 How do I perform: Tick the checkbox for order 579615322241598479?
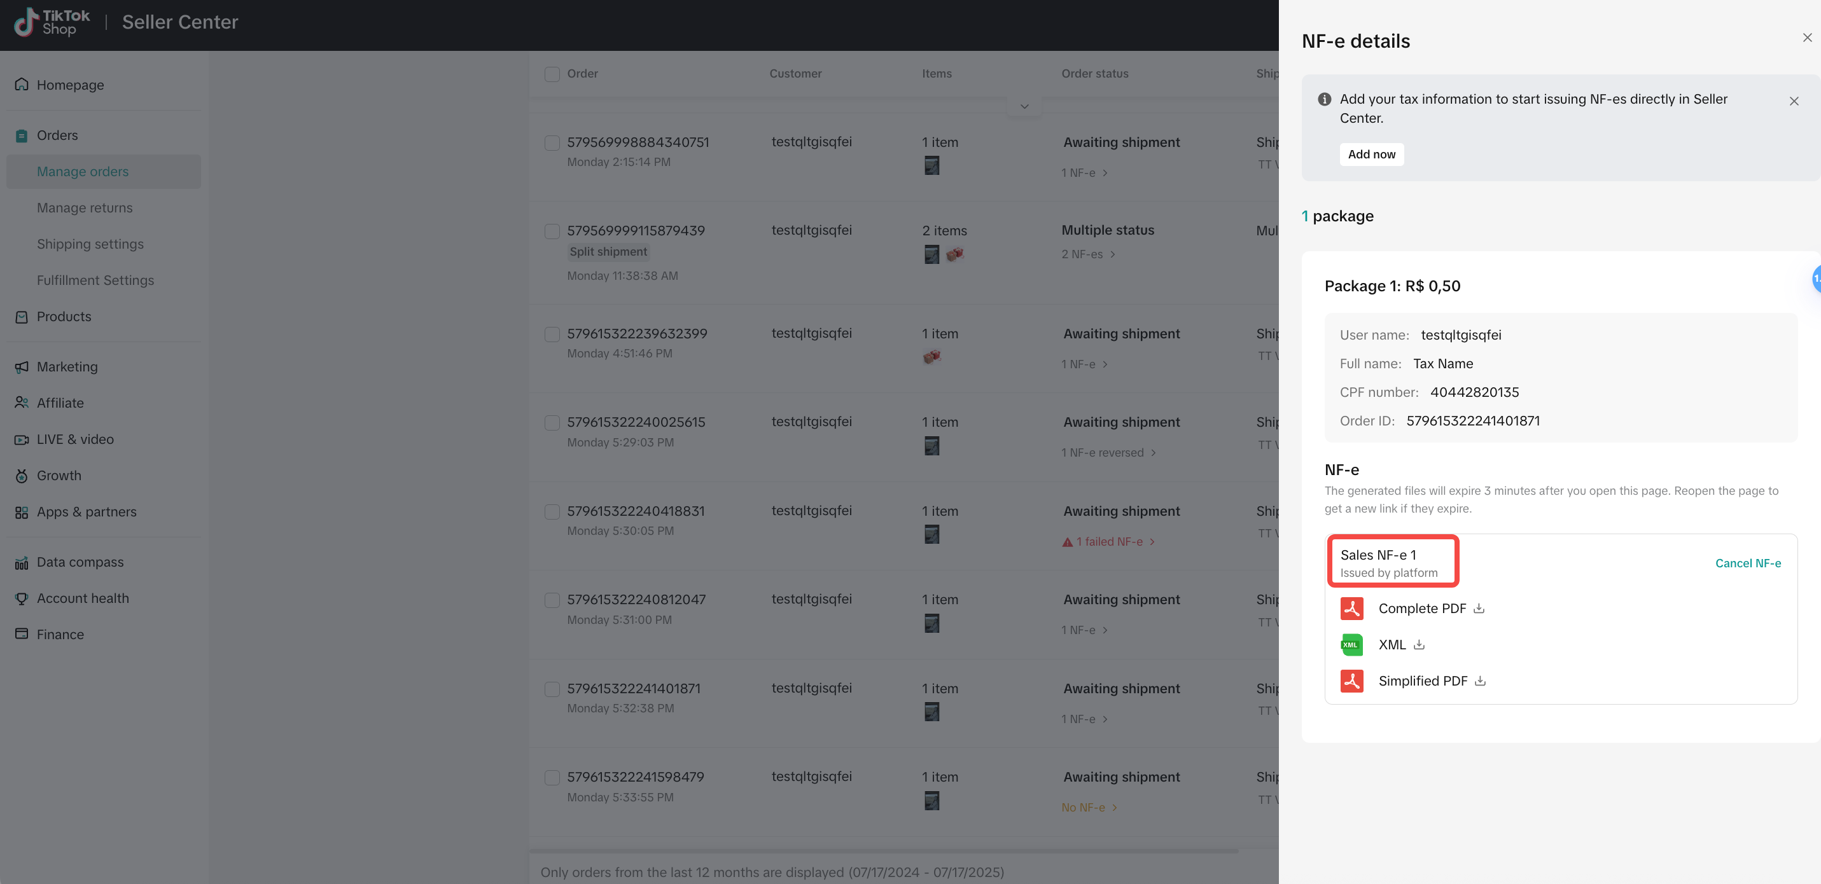click(x=552, y=777)
